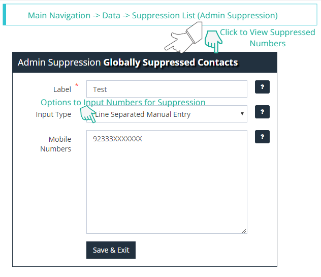Viewport: 321px width, 277px height.
Task: Open Suppression List (Admin Suppression) breadcrumb
Action: click(205, 15)
